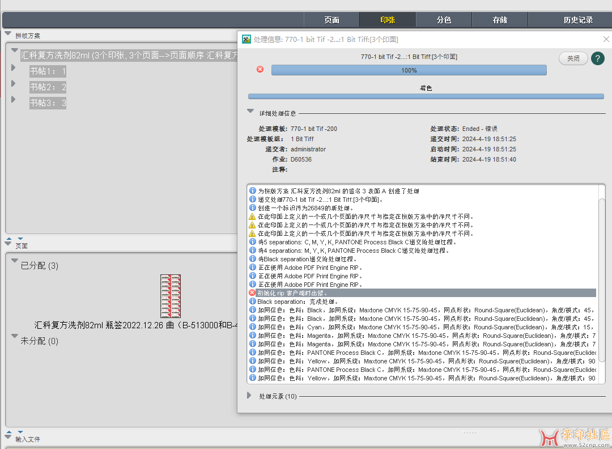Image resolution: width=612 pixels, height=449 pixels.
Task: Click info icon beside the first 'Adobe PDF Print Engine RIP' row
Action: pyautogui.click(x=253, y=268)
